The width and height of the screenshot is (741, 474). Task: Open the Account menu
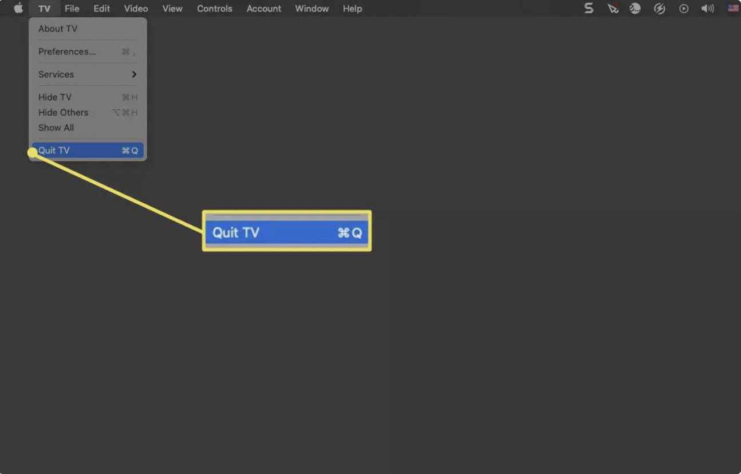pos(263,9)
